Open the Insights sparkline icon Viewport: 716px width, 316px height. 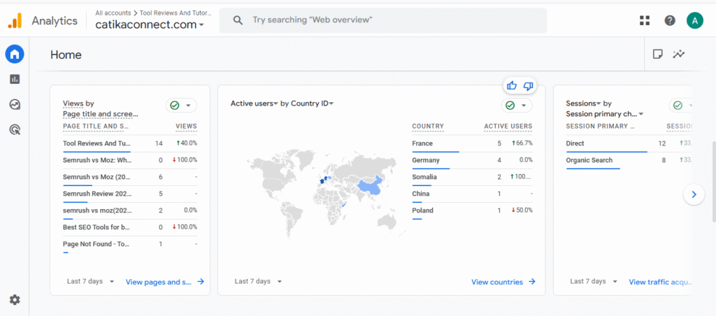pos(678,55)
